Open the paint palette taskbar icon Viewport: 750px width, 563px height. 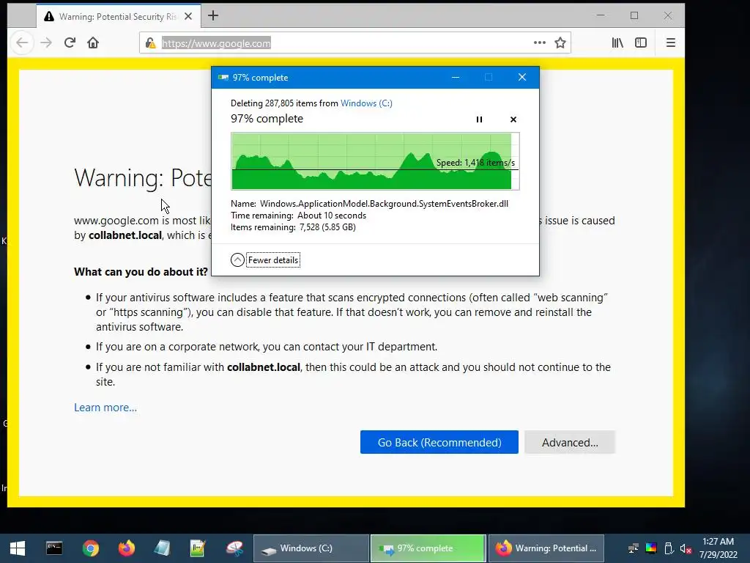tap(234, 548)
